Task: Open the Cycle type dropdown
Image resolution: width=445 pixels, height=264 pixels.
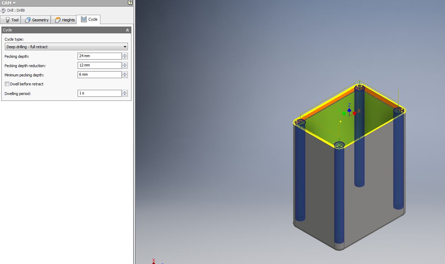Action: [66, 46]
